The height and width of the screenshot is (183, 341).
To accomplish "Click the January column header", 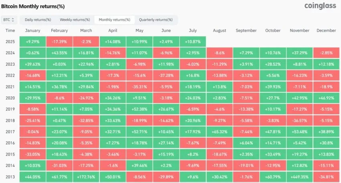I will 32,31.
